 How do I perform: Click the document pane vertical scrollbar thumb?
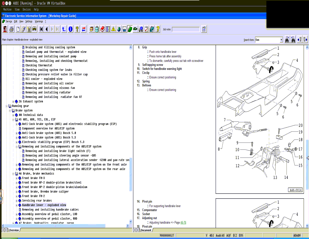pyautogui.click(x=307, y=164)
